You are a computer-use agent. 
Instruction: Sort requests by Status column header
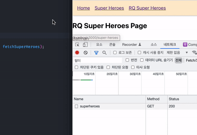coord(182,99)
